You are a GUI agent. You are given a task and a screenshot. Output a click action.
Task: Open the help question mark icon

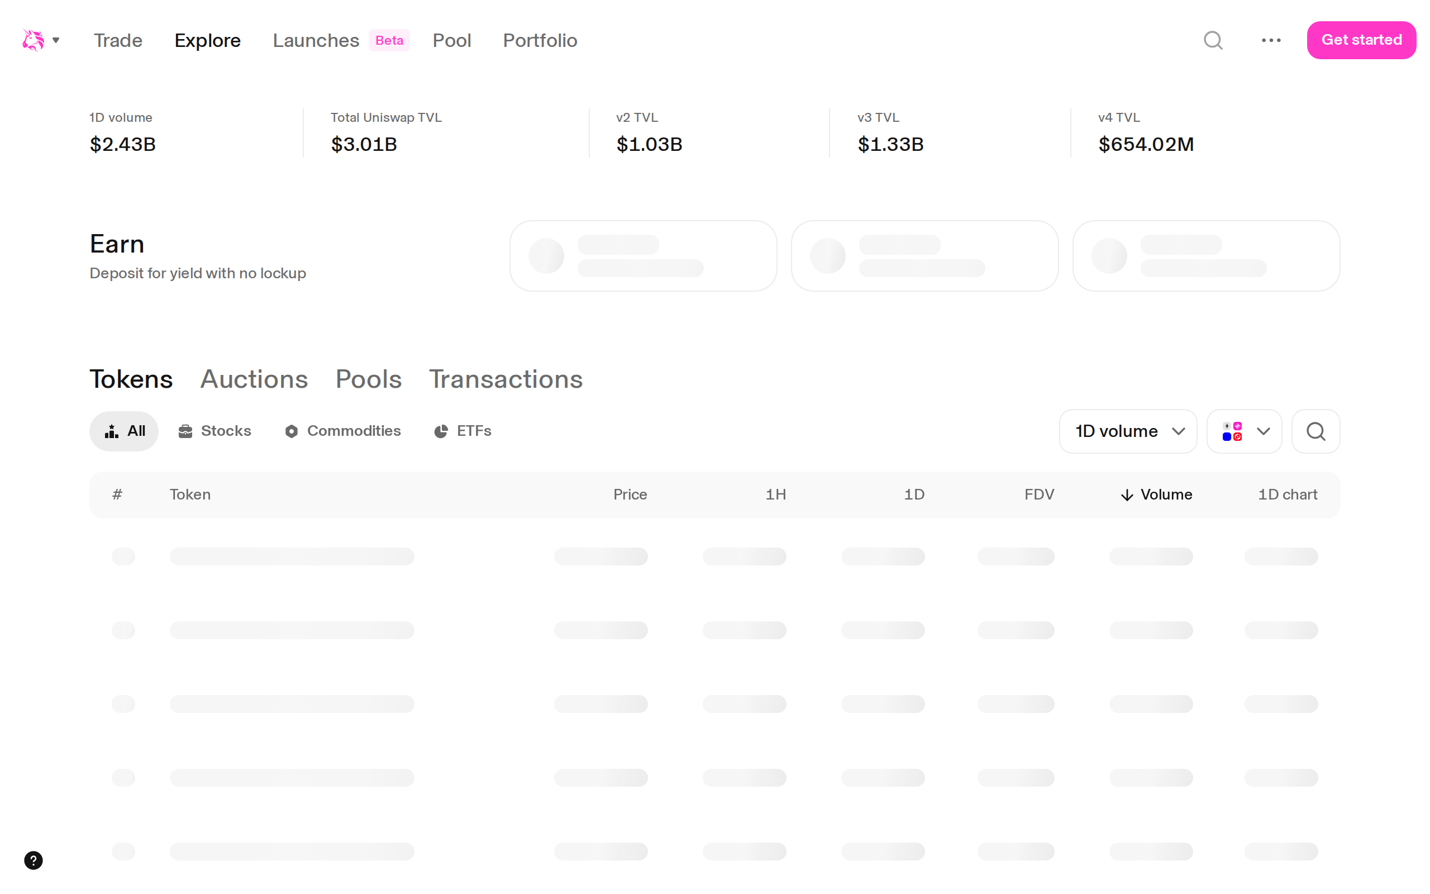coord(34,860)
